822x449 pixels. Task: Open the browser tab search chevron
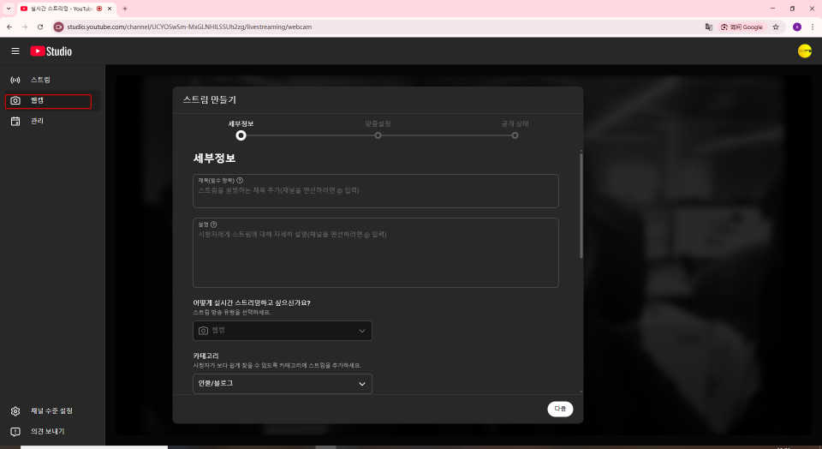(x=8, y=8)
